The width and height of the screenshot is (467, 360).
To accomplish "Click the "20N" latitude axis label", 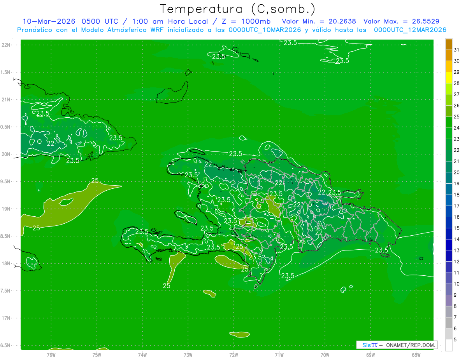I will tap(5, 154).
